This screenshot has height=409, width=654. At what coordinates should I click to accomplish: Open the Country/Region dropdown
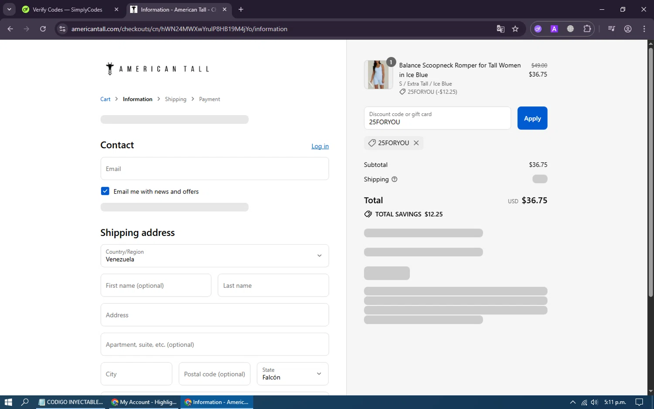click(215, 256)
